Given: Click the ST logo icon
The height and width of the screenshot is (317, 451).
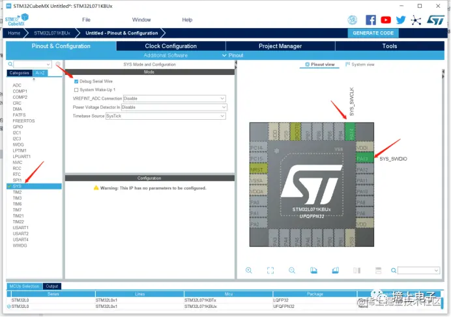Looking at the screenshot, I should [435, 20].
